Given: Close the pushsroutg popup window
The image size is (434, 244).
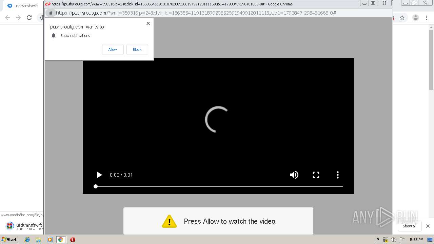Looking at the screenshot, I should click(384, 3).
